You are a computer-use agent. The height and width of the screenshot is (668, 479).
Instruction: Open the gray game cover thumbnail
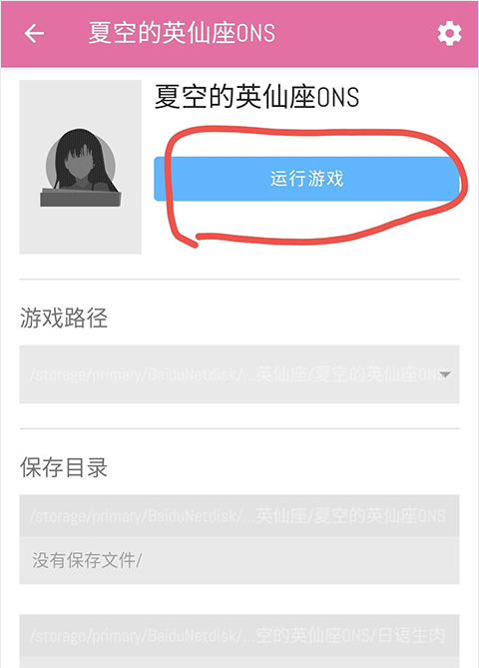81,167
